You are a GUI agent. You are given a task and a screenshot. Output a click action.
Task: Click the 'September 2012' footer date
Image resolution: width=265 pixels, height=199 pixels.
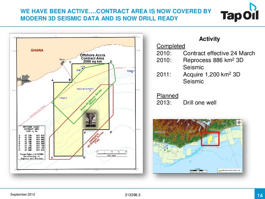(23, 194)
